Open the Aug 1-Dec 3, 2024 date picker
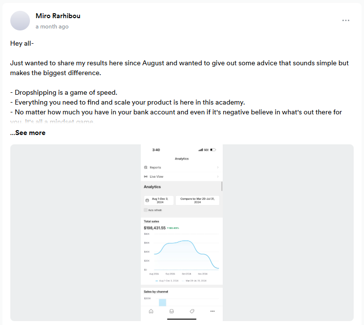 158,200
